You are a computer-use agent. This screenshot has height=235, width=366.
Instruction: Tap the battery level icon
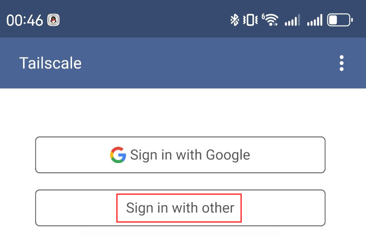[x=340, y=20]
